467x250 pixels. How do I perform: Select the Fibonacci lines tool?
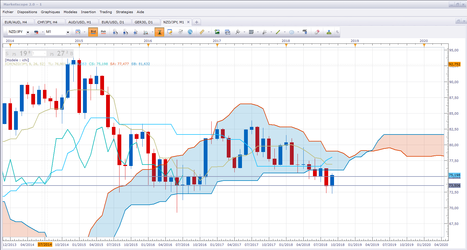coord(251,32)
